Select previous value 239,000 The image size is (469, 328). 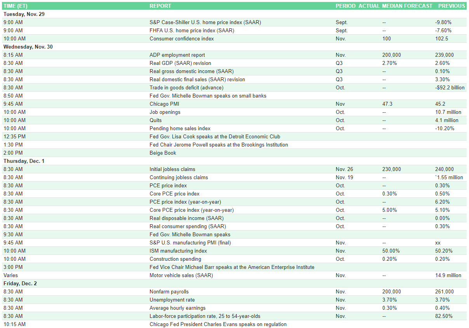point(445,55)
